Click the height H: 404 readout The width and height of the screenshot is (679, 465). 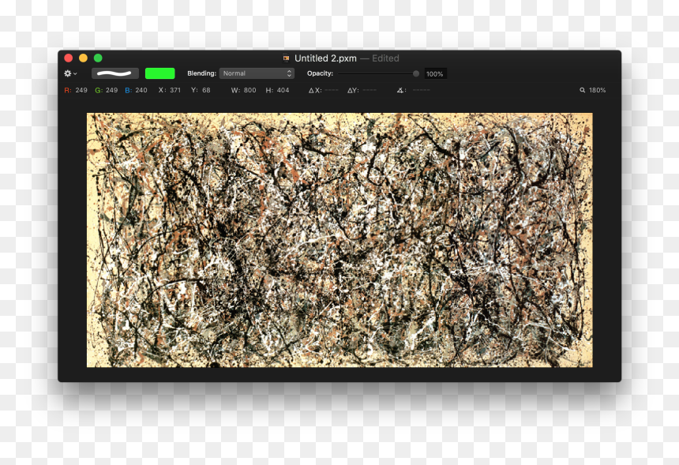278,90
